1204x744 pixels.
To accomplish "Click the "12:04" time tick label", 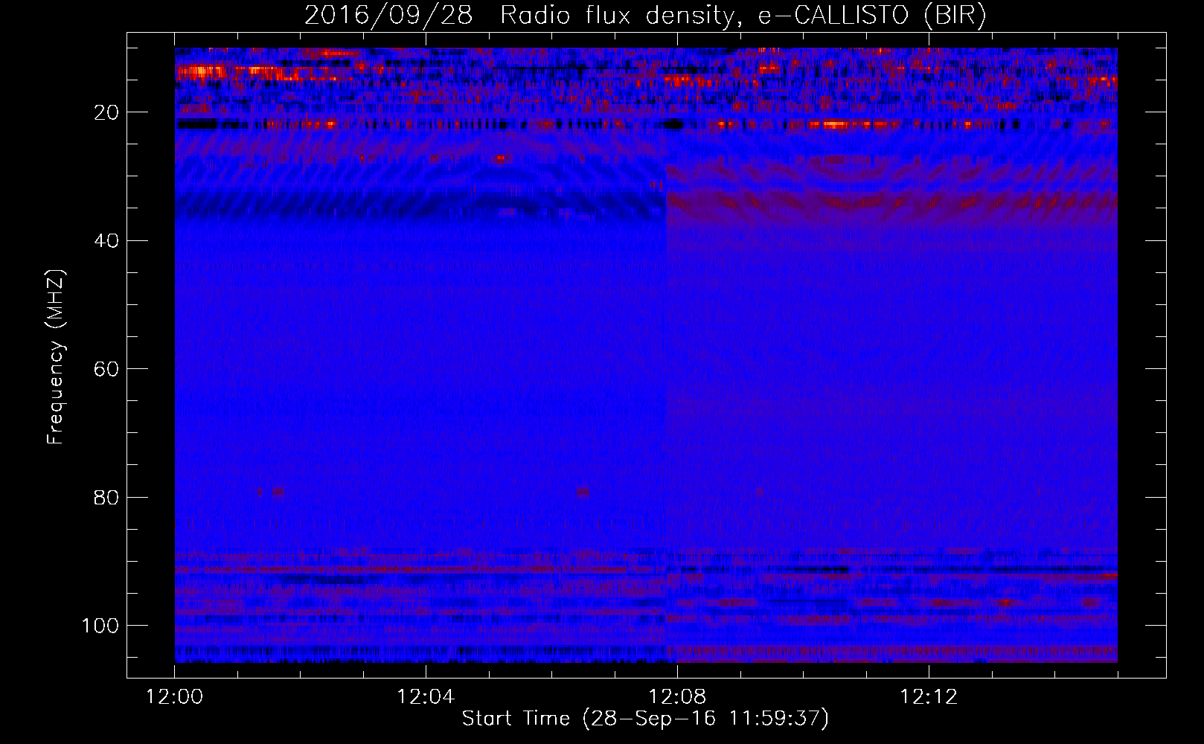I will pyautogui.click(x=426, y=697).
